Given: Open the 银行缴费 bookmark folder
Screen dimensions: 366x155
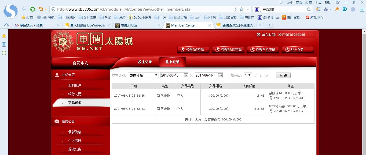Looking at the screenshot, I should click(x=87, y=17).
